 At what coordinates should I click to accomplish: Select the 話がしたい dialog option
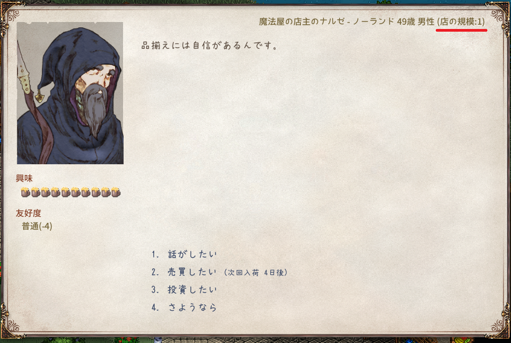(184, 254)
